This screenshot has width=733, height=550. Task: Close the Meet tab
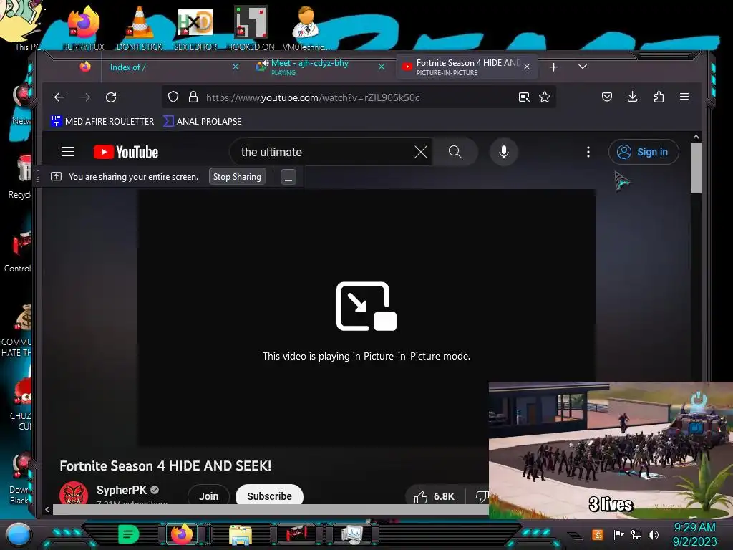382,67
